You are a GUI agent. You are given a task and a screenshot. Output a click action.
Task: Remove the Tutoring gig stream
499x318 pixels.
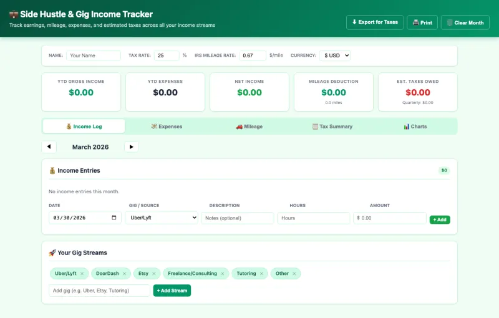click(x=261, y=274)
